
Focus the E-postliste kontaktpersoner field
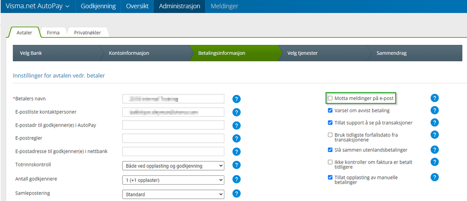pyautogui.click(x=173, y=112)
